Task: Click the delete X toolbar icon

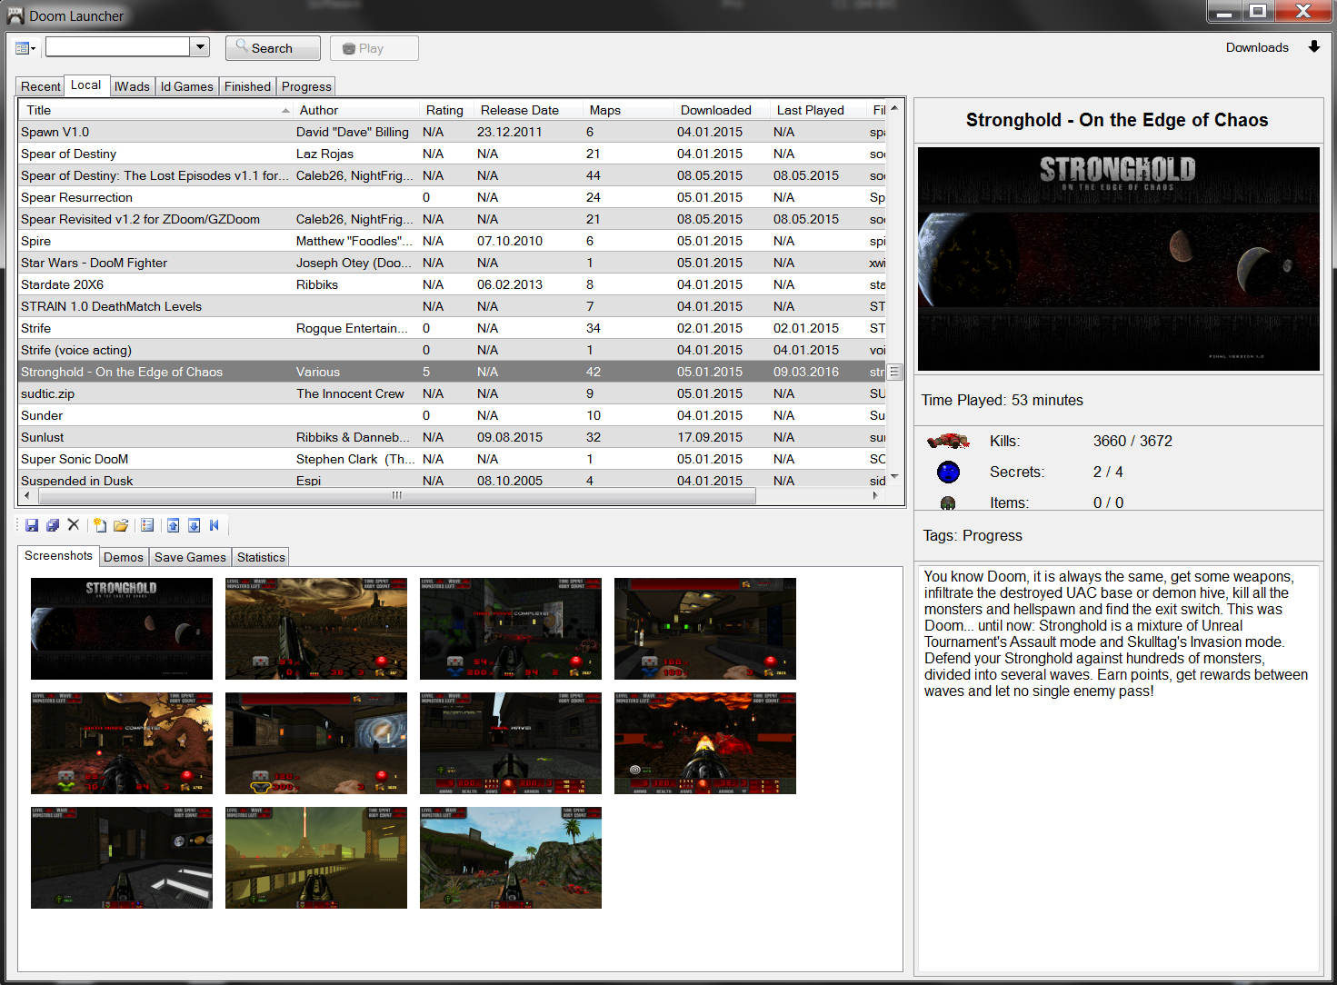Action: tap(74, 525)
